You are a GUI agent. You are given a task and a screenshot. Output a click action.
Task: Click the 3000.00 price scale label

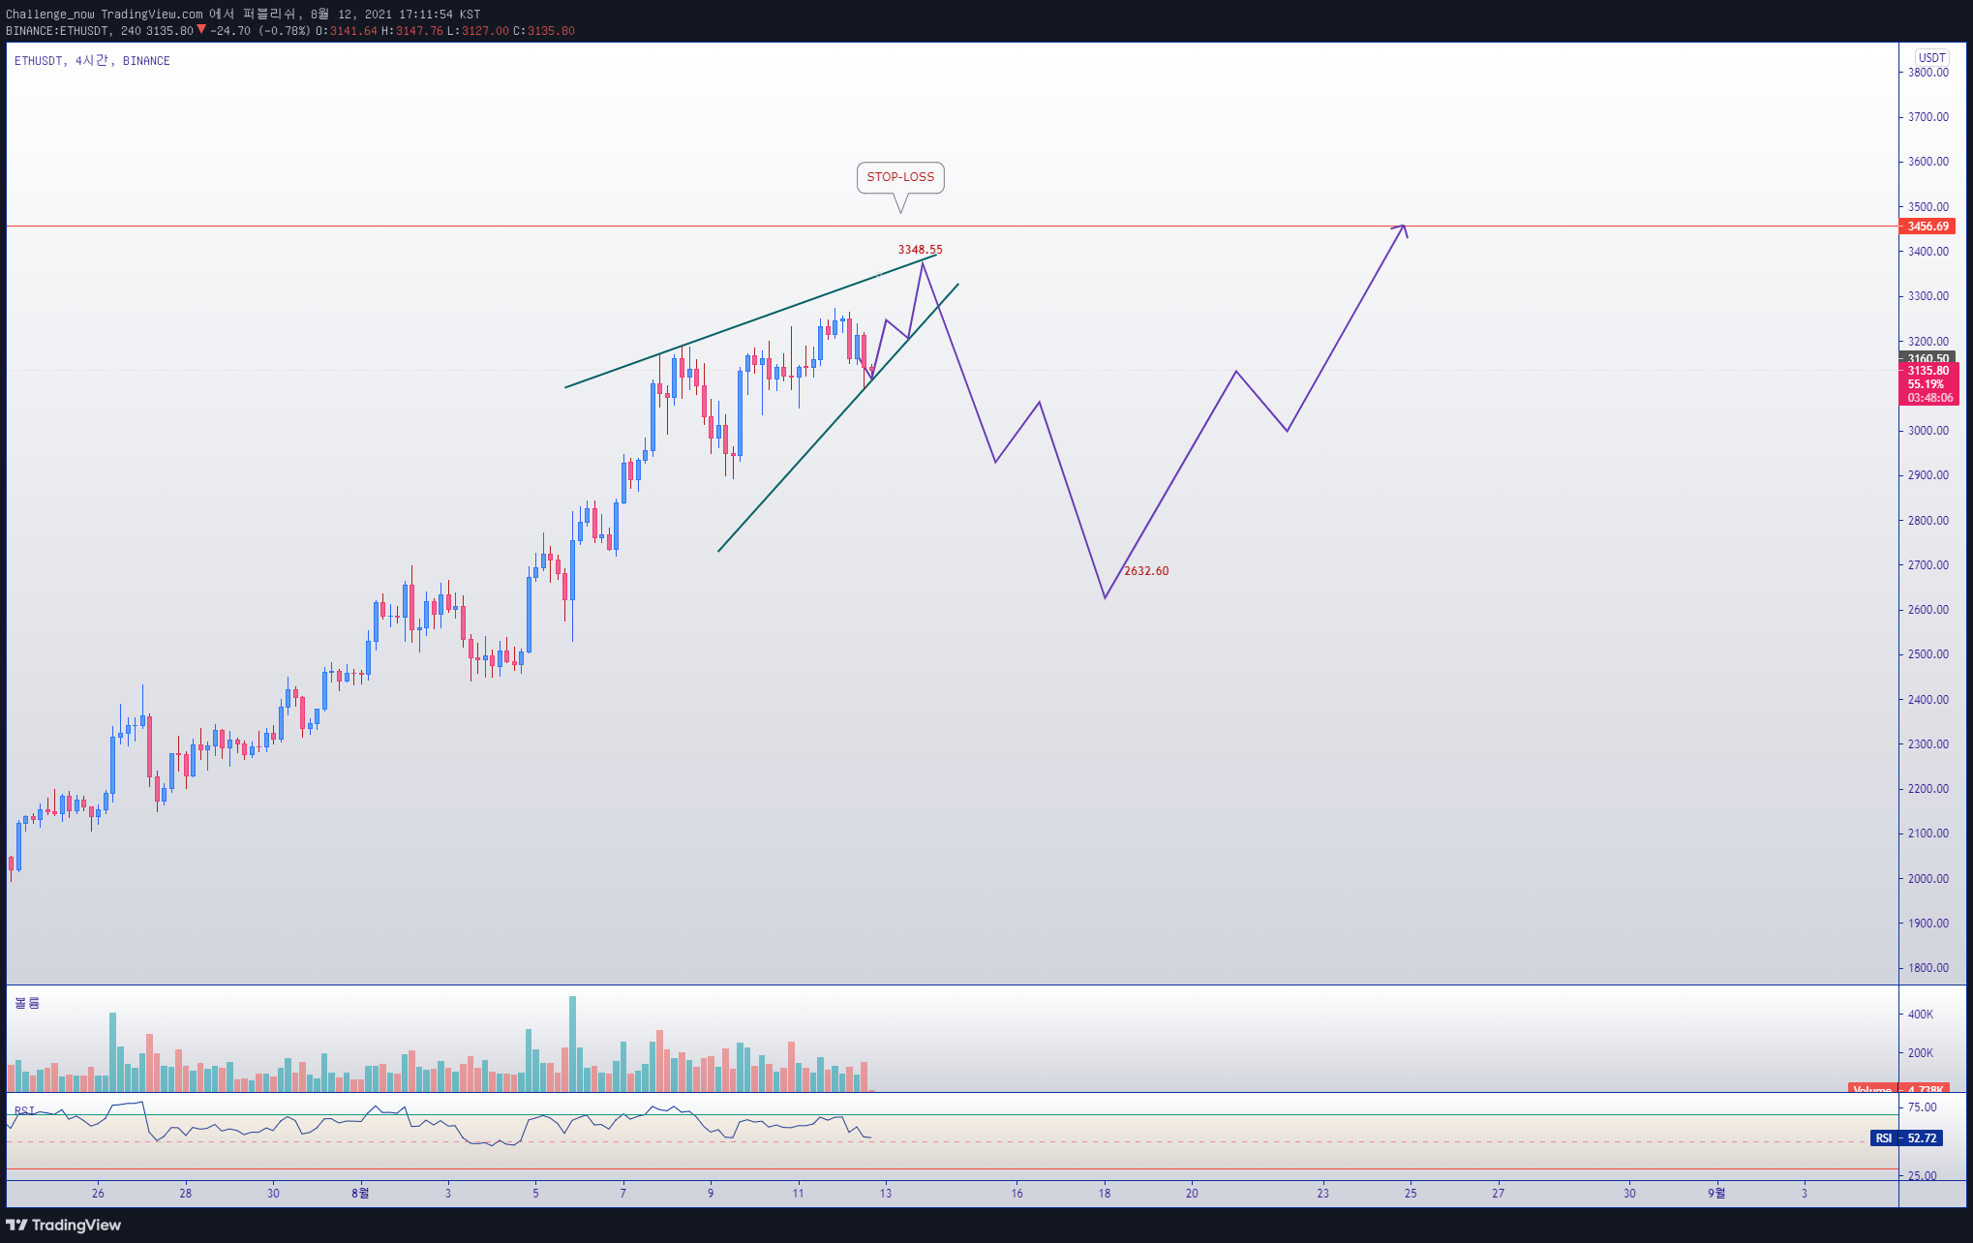[1927, 431]
